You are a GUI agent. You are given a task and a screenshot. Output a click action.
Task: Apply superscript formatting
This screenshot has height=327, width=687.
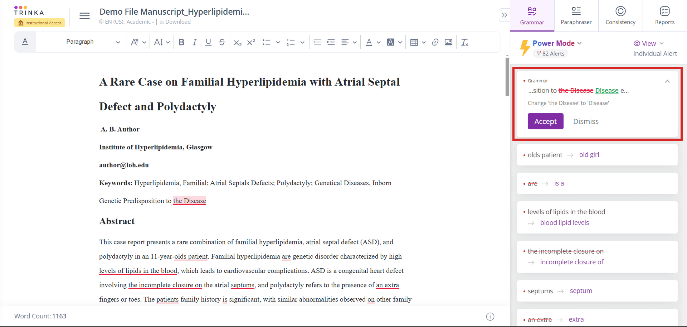click(251, 42)
